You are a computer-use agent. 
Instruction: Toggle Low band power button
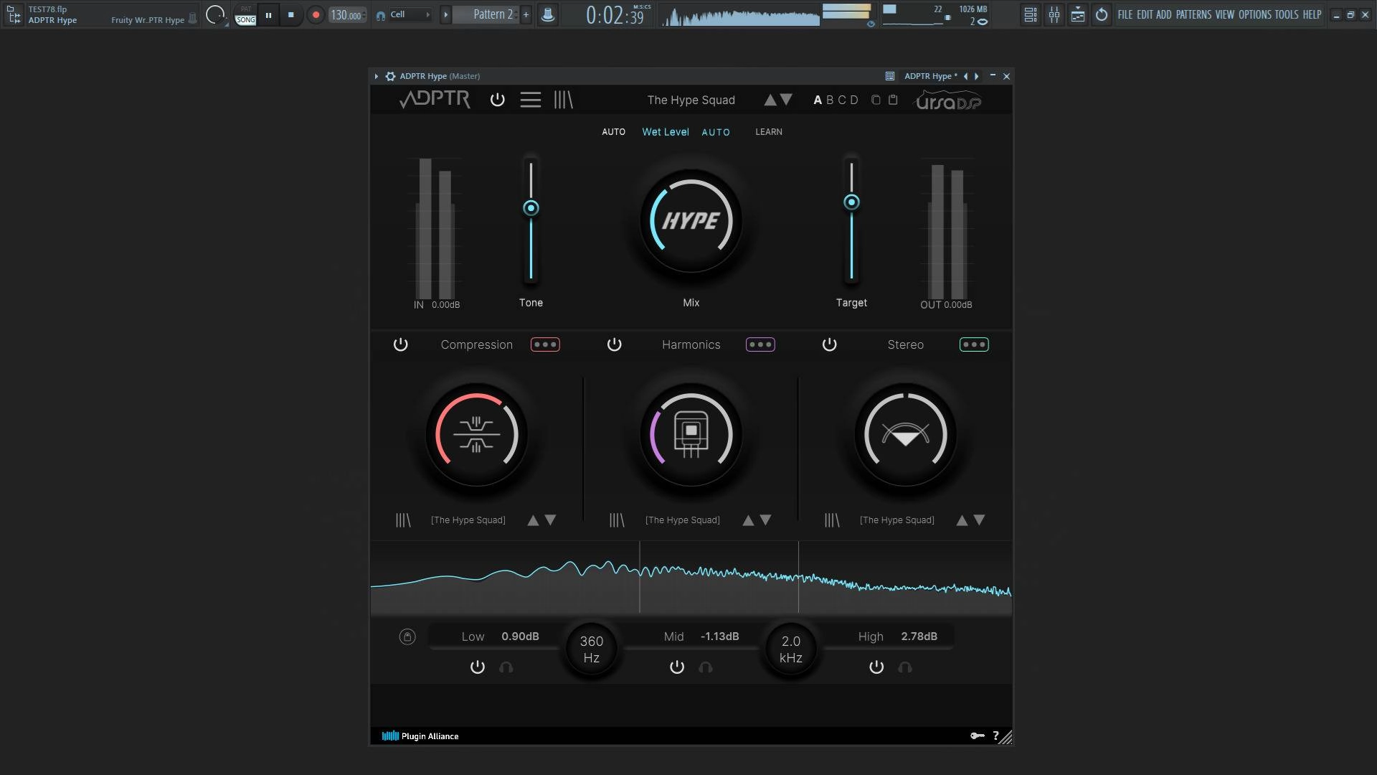(478, 667)
